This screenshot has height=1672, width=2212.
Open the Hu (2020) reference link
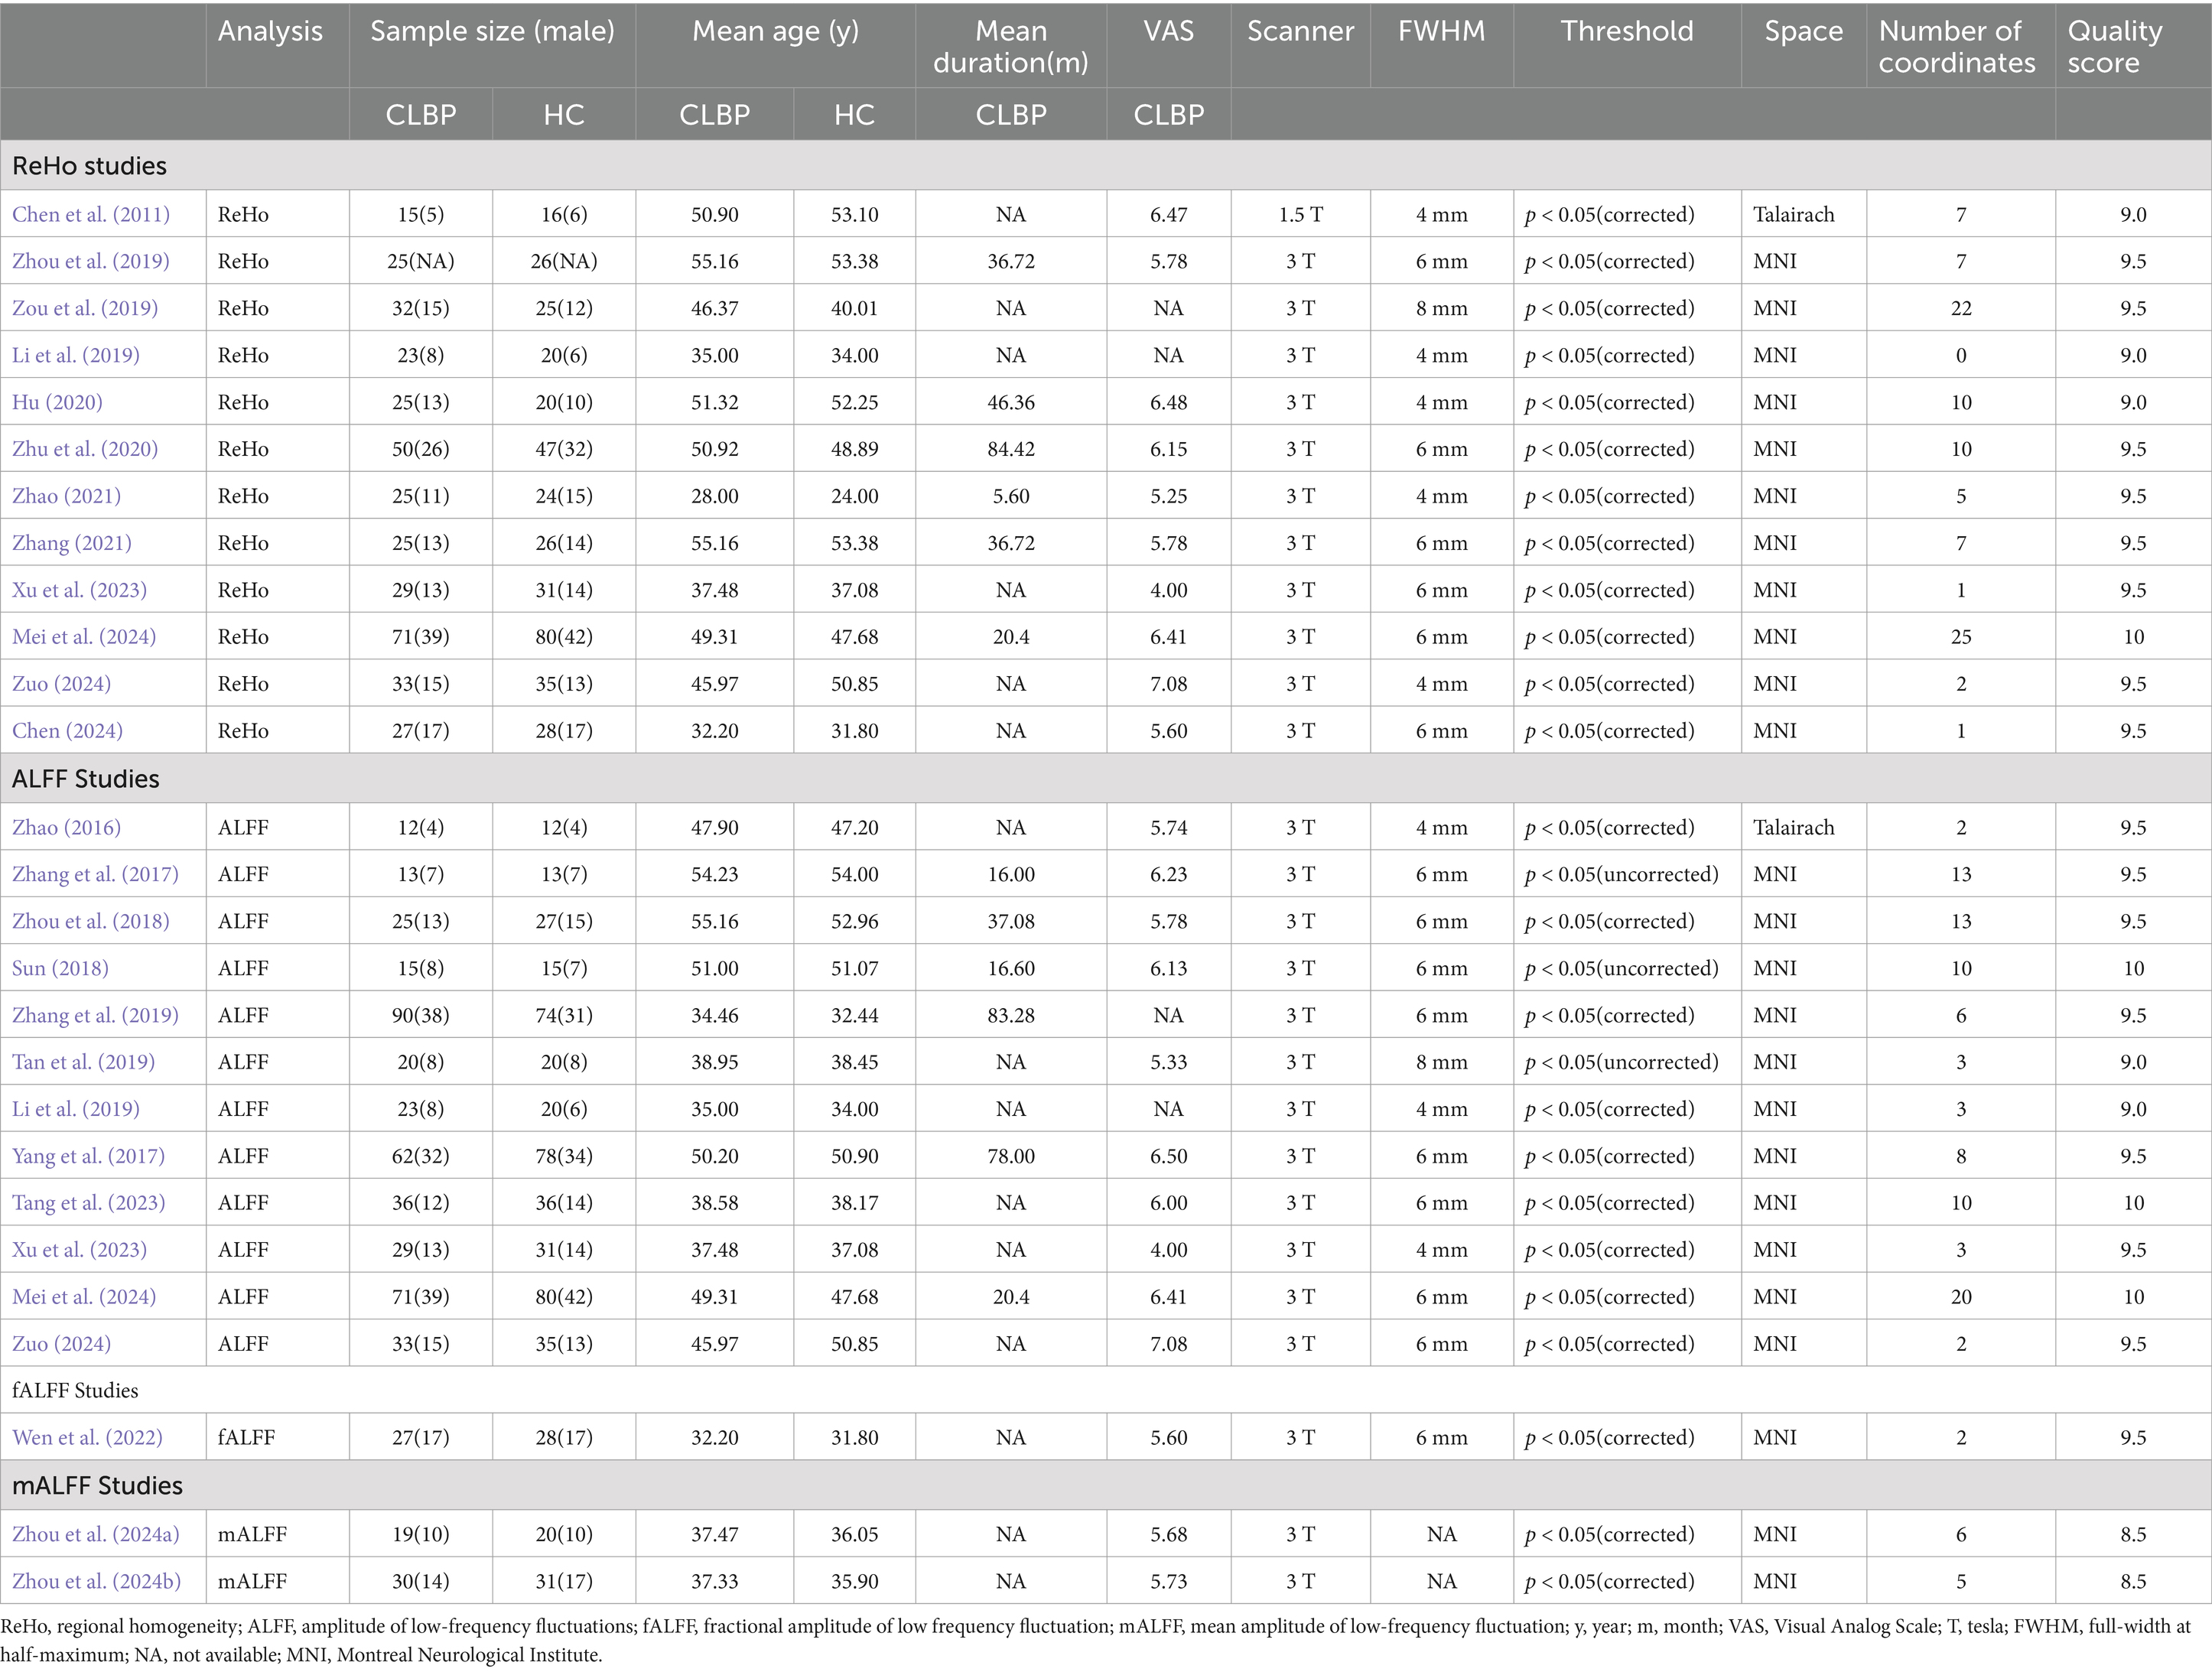click(x=57, y=402)
